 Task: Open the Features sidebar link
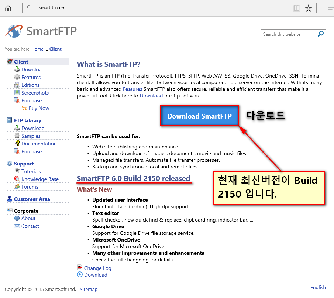[31, 77]
